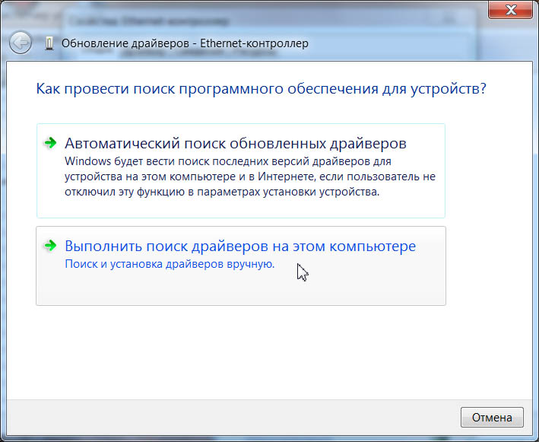
Task: Go back with the round arrow button
Action: pyautogui.click(x=21, y=43)
